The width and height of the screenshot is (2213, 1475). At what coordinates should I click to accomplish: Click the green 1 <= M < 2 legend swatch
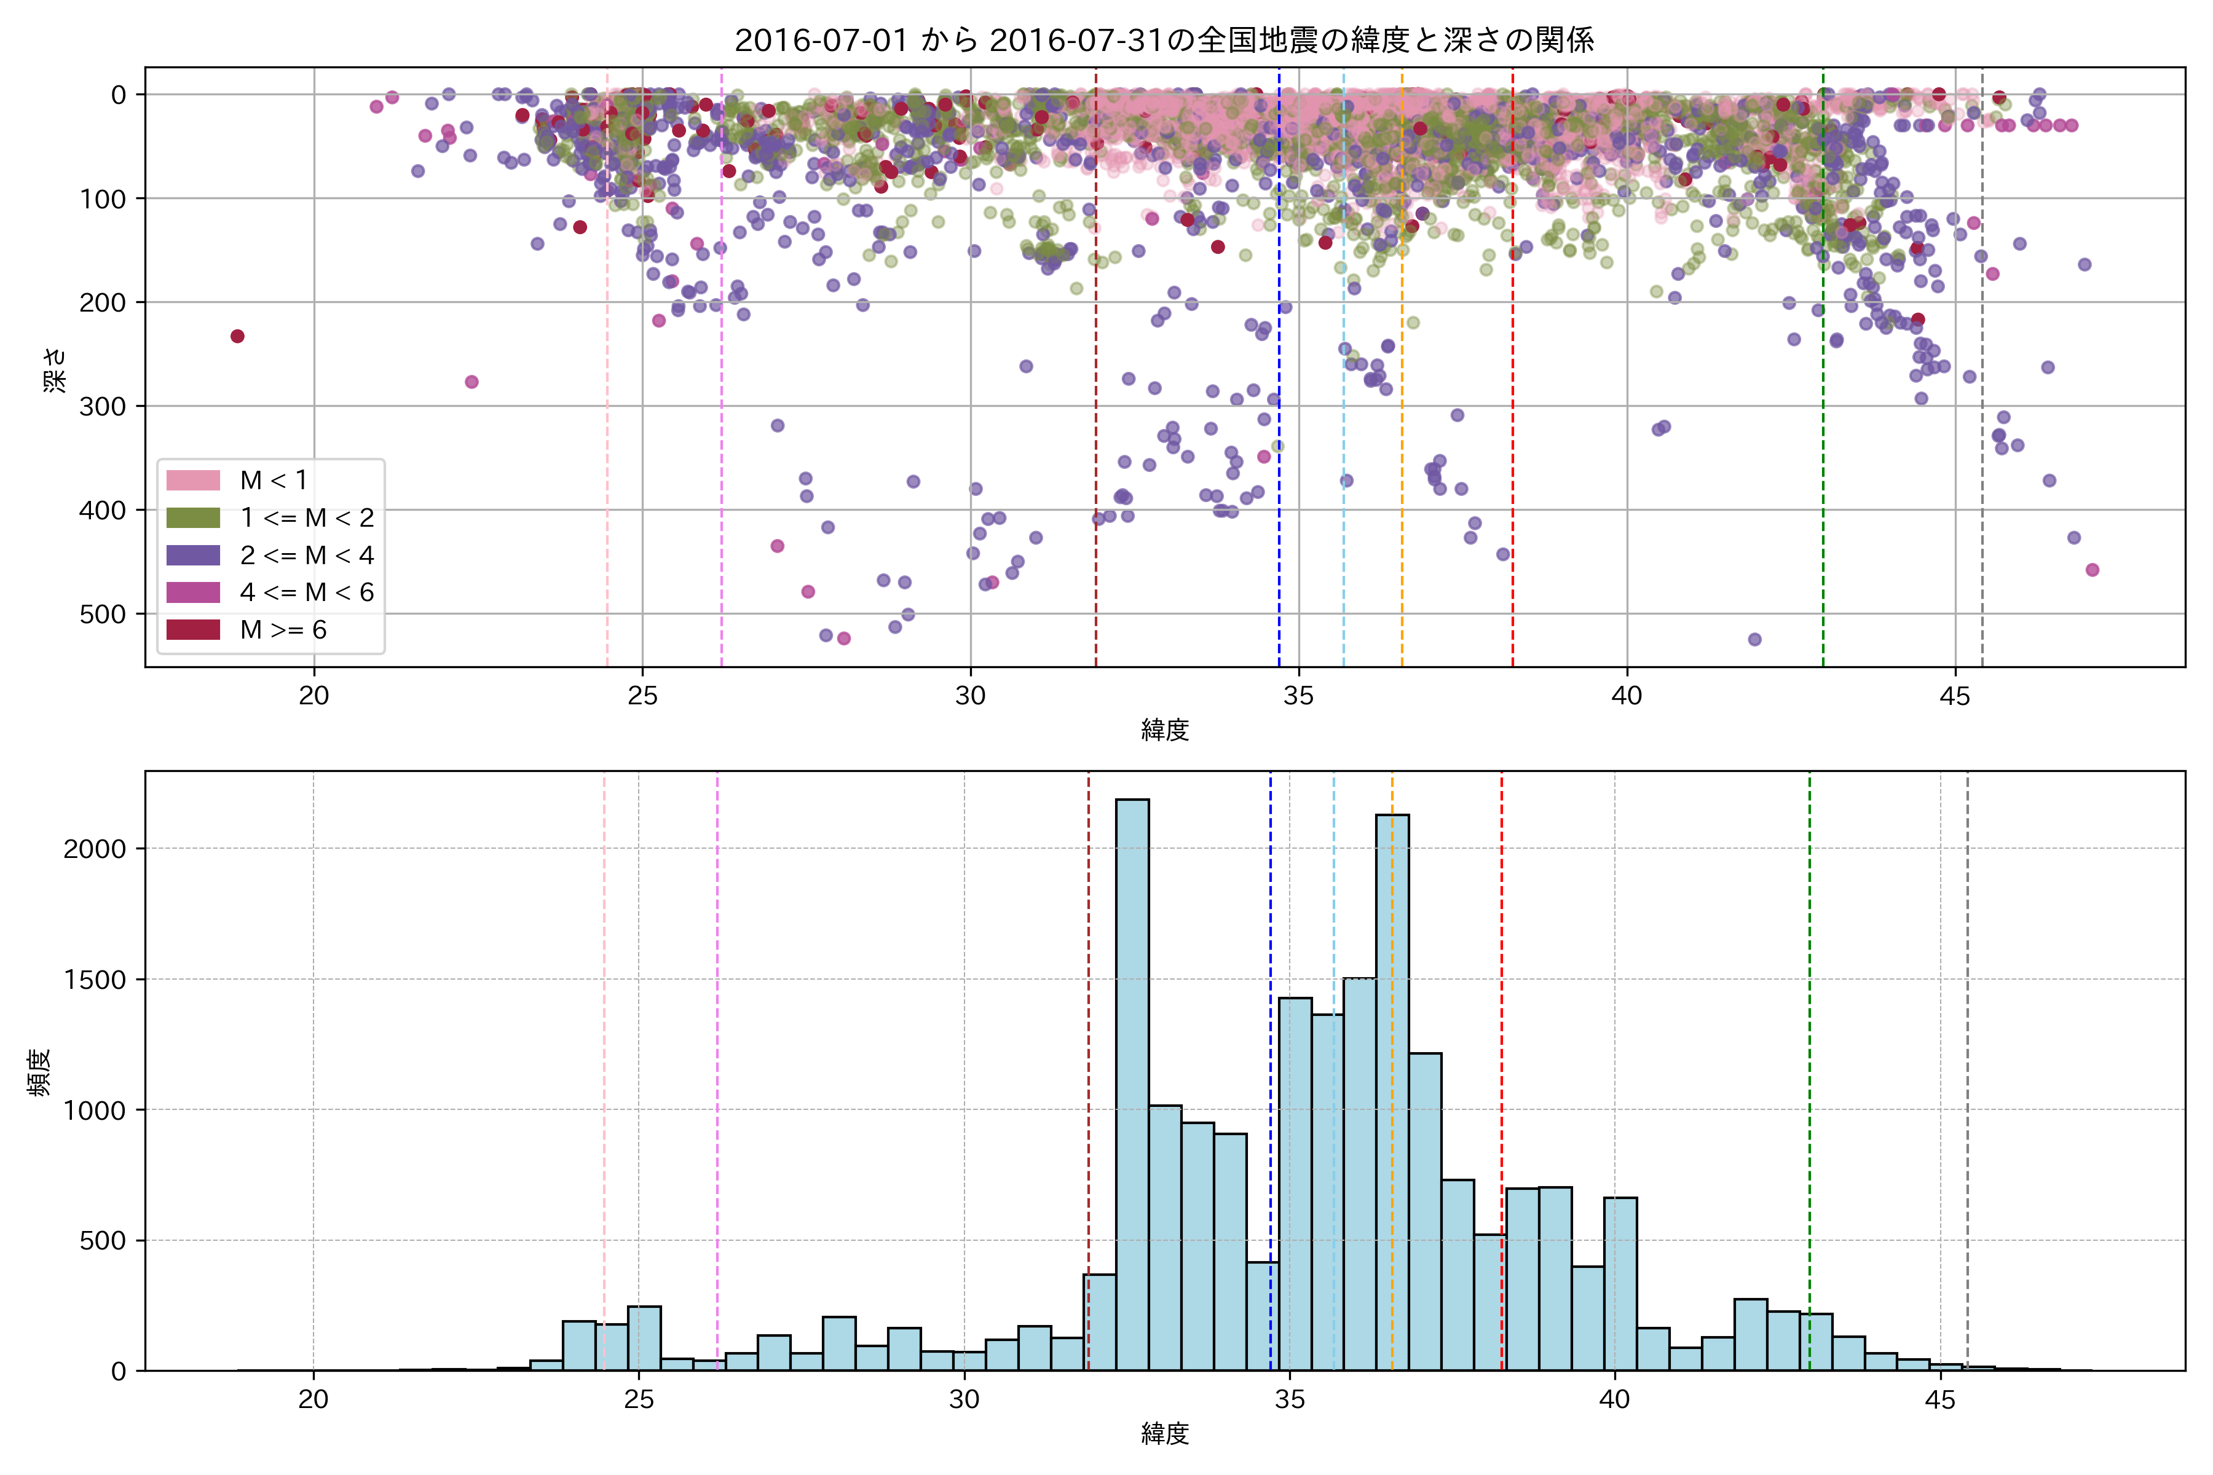[193, 518]
